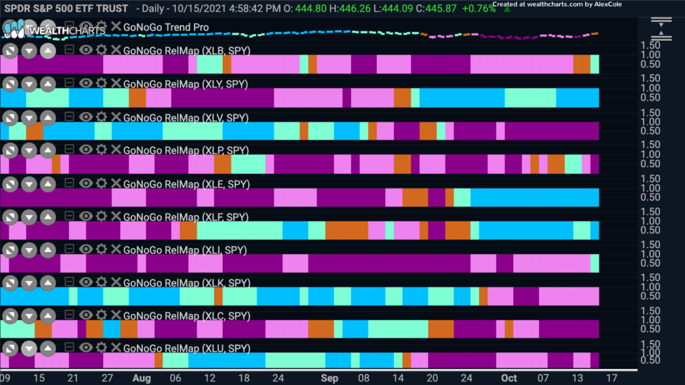
Task: Remove the XLV RelMap indicator
Action: point(116,117)
